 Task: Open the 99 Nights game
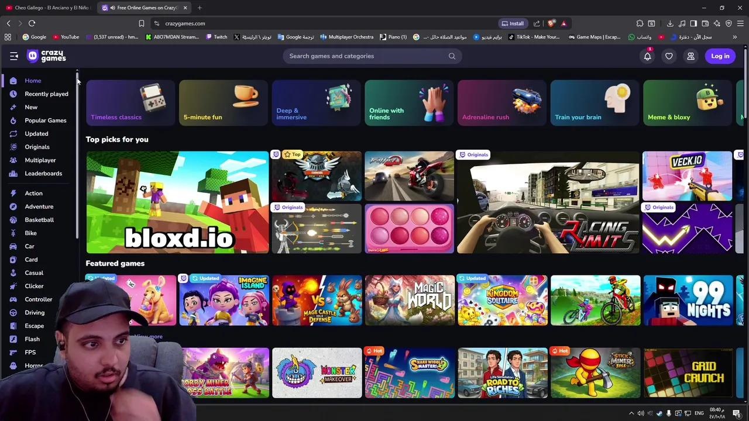pos(688,300)
